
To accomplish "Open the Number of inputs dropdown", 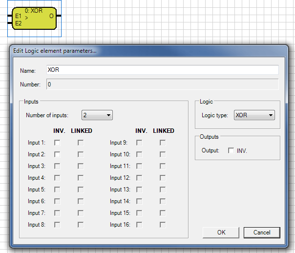I will tap(97, 115).
